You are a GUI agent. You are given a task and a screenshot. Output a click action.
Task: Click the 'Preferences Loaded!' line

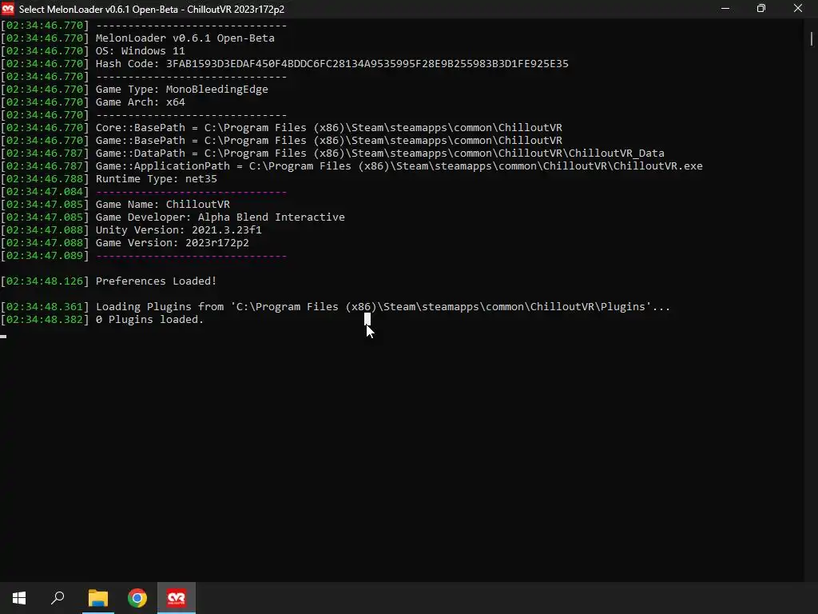click(x=156, y=281)
